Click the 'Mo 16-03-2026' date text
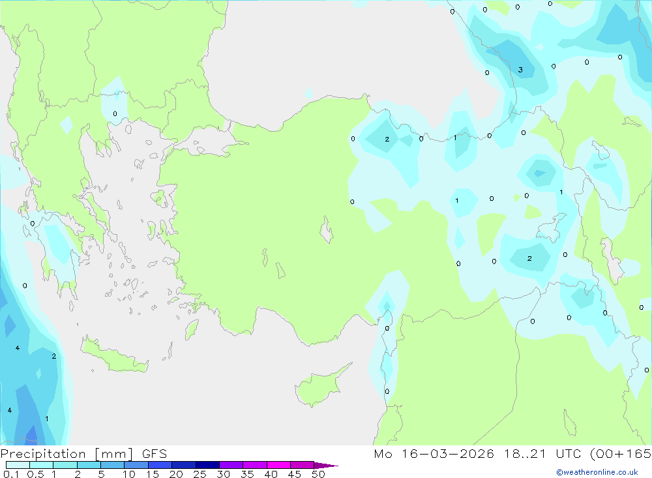 point(434,453)
